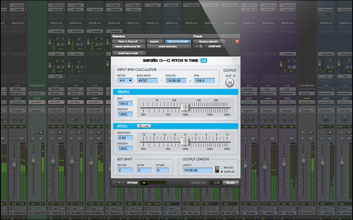Click the preview speaker icon next to Bypass
This screenshot has height=220, width=353.
tap(118, 182)
